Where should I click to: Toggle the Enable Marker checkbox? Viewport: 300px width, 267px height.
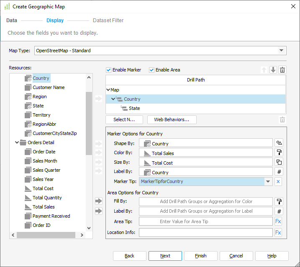(109, 70)
